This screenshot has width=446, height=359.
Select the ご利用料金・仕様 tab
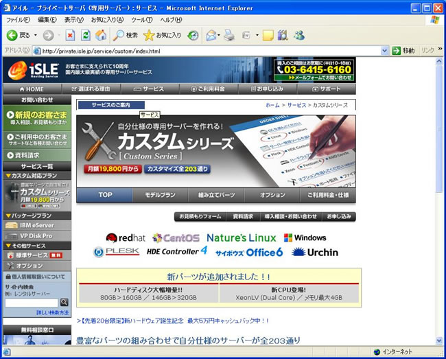pyautogui.click(x=328, y=195)
